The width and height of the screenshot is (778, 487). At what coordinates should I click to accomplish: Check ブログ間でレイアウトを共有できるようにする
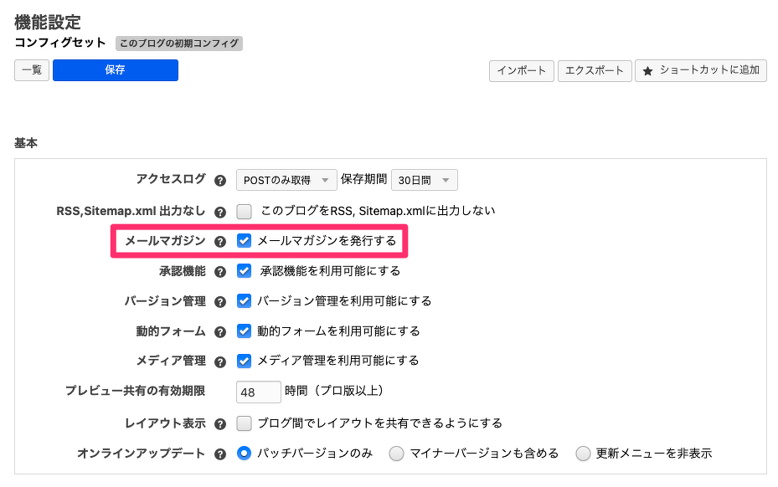tap(245, 423)
